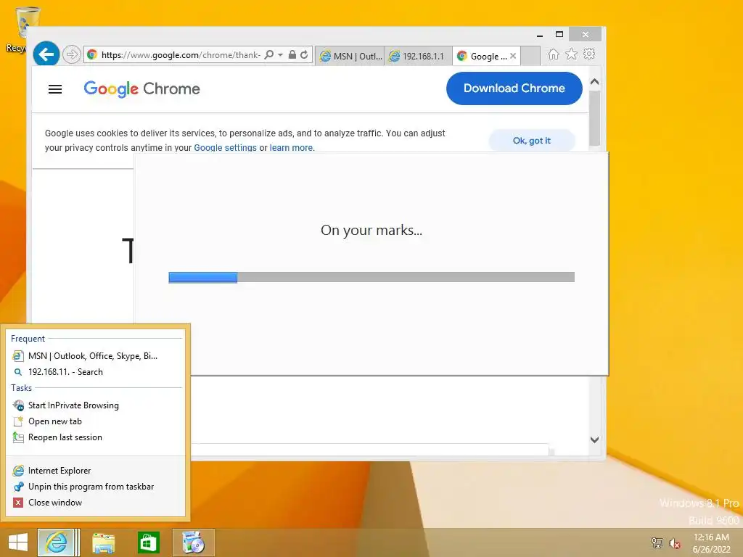Viewport: 743px width, 557px height.
Task: Click the muted volume tray icon
Action: coord(675,543)
